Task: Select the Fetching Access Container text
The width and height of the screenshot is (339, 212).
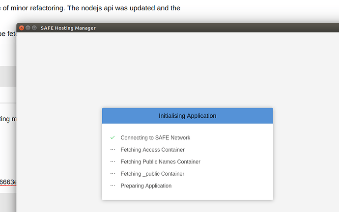Action: (152, 150)
